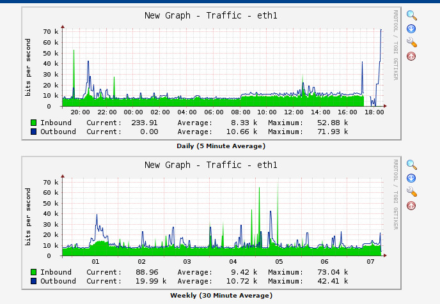Click blue download arrow icon beside Weekly graph
Image resolution: width=440 pixels, height=304 pixels.
[411, 178]
